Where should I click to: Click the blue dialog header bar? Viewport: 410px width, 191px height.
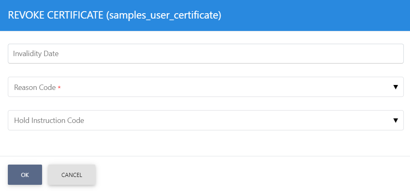(x=313, y=15)
